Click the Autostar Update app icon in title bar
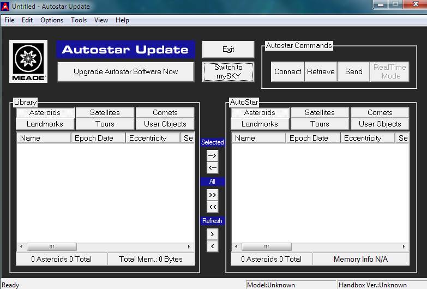427x289 pixels. pyautogui.click(x=5, y=7)
